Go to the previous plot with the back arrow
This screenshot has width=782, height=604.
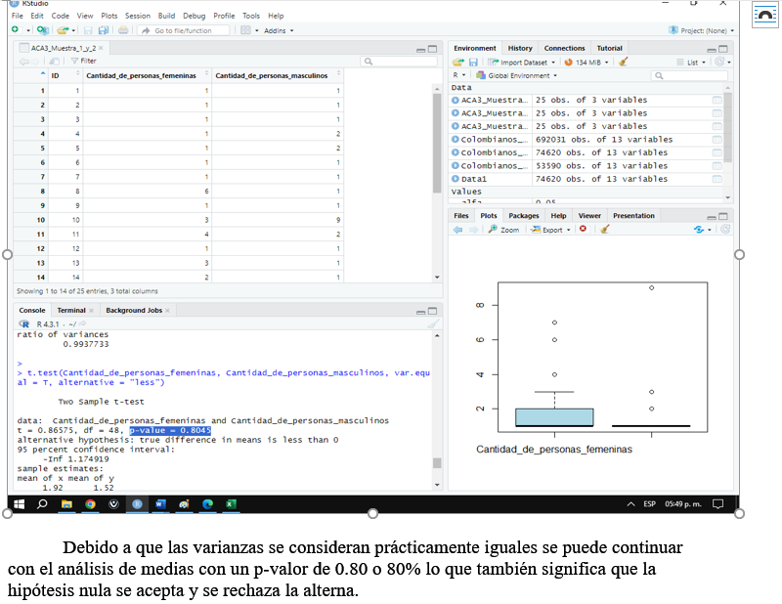point(457,230)
